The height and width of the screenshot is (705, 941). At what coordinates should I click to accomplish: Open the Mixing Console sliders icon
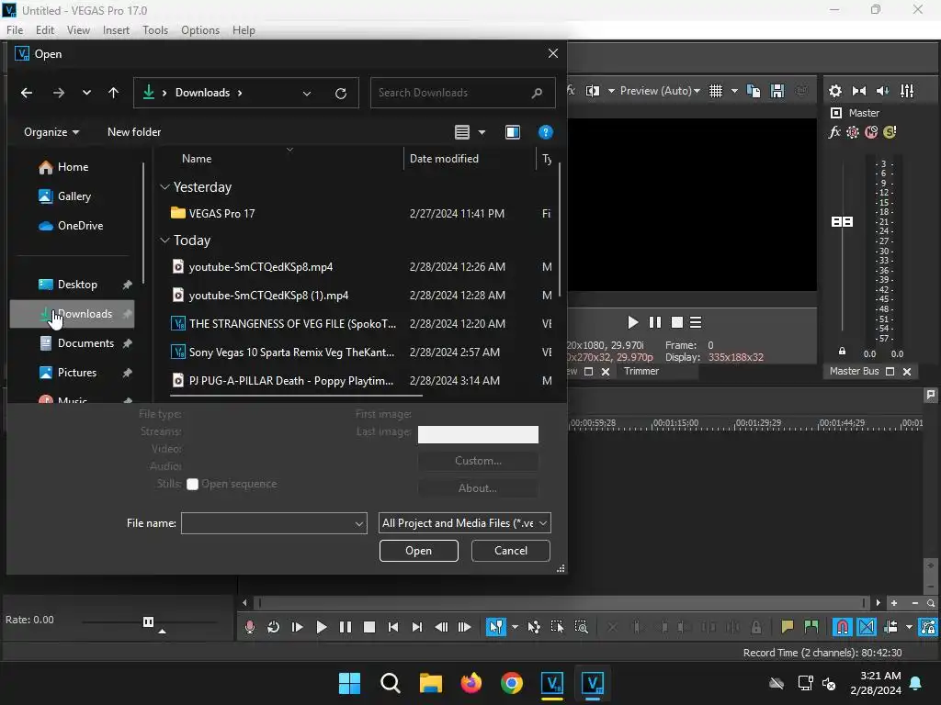click(x=907, y=91)
